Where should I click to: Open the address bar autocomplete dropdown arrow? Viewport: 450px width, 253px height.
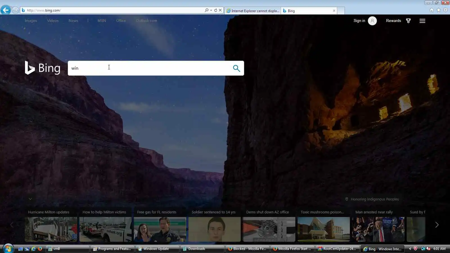pos(211,10)
